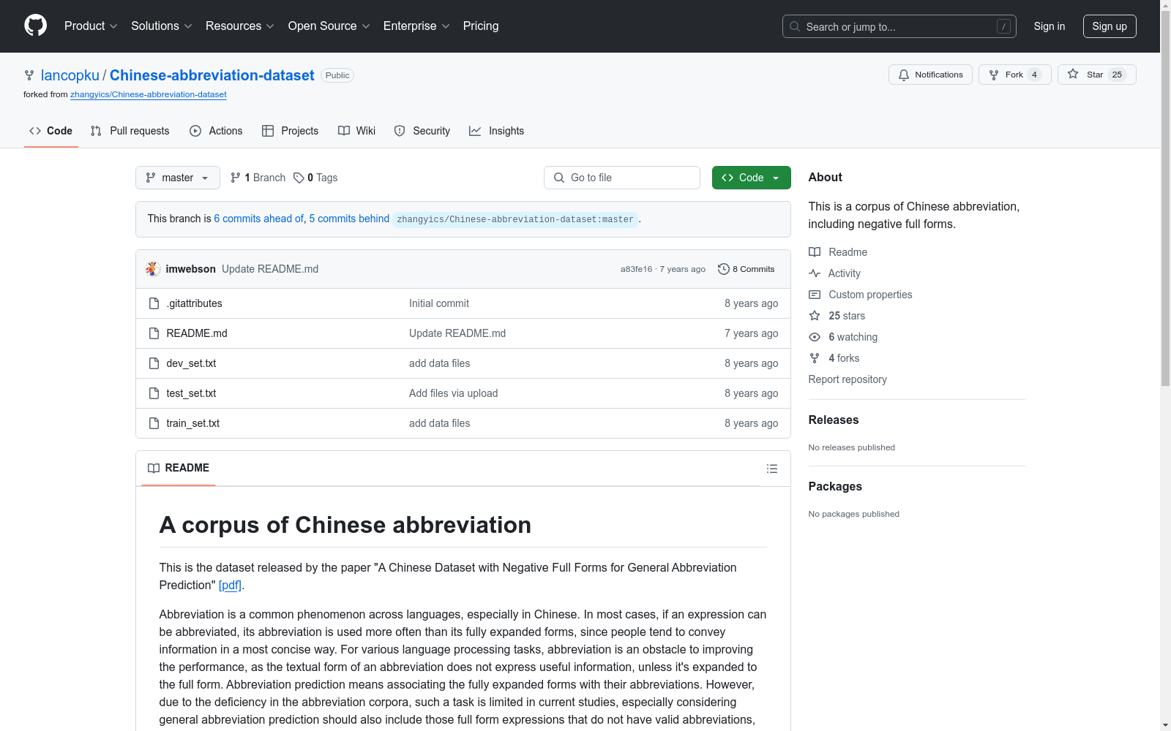Viewport: 1171px width, 731px height.
Task: Click the fork icon beside 4 forks
Action: pyautogui.click(x=815, y=358)
